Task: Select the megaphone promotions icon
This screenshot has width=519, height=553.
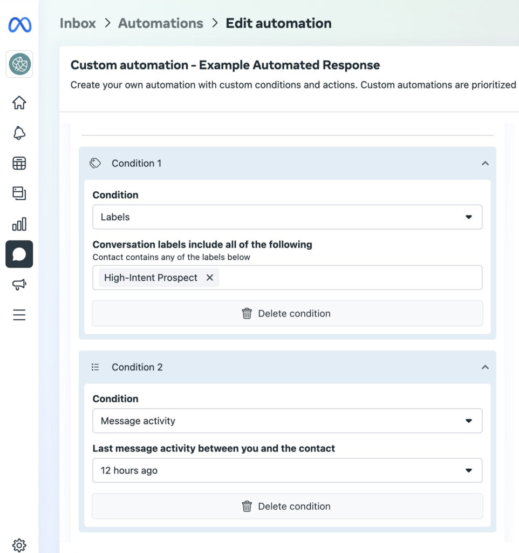Action: click(19, 285)
